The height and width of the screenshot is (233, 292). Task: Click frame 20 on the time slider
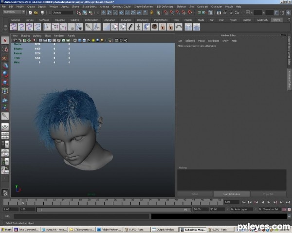click(x=89, y=201)
